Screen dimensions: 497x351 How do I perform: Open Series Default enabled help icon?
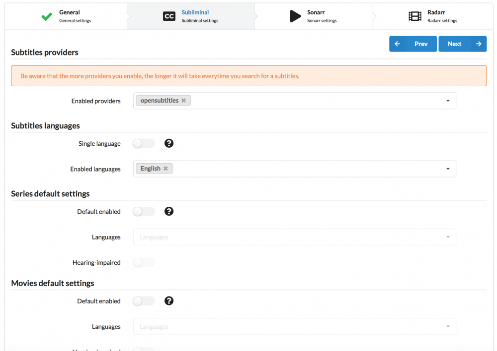(x=169, y=211)
